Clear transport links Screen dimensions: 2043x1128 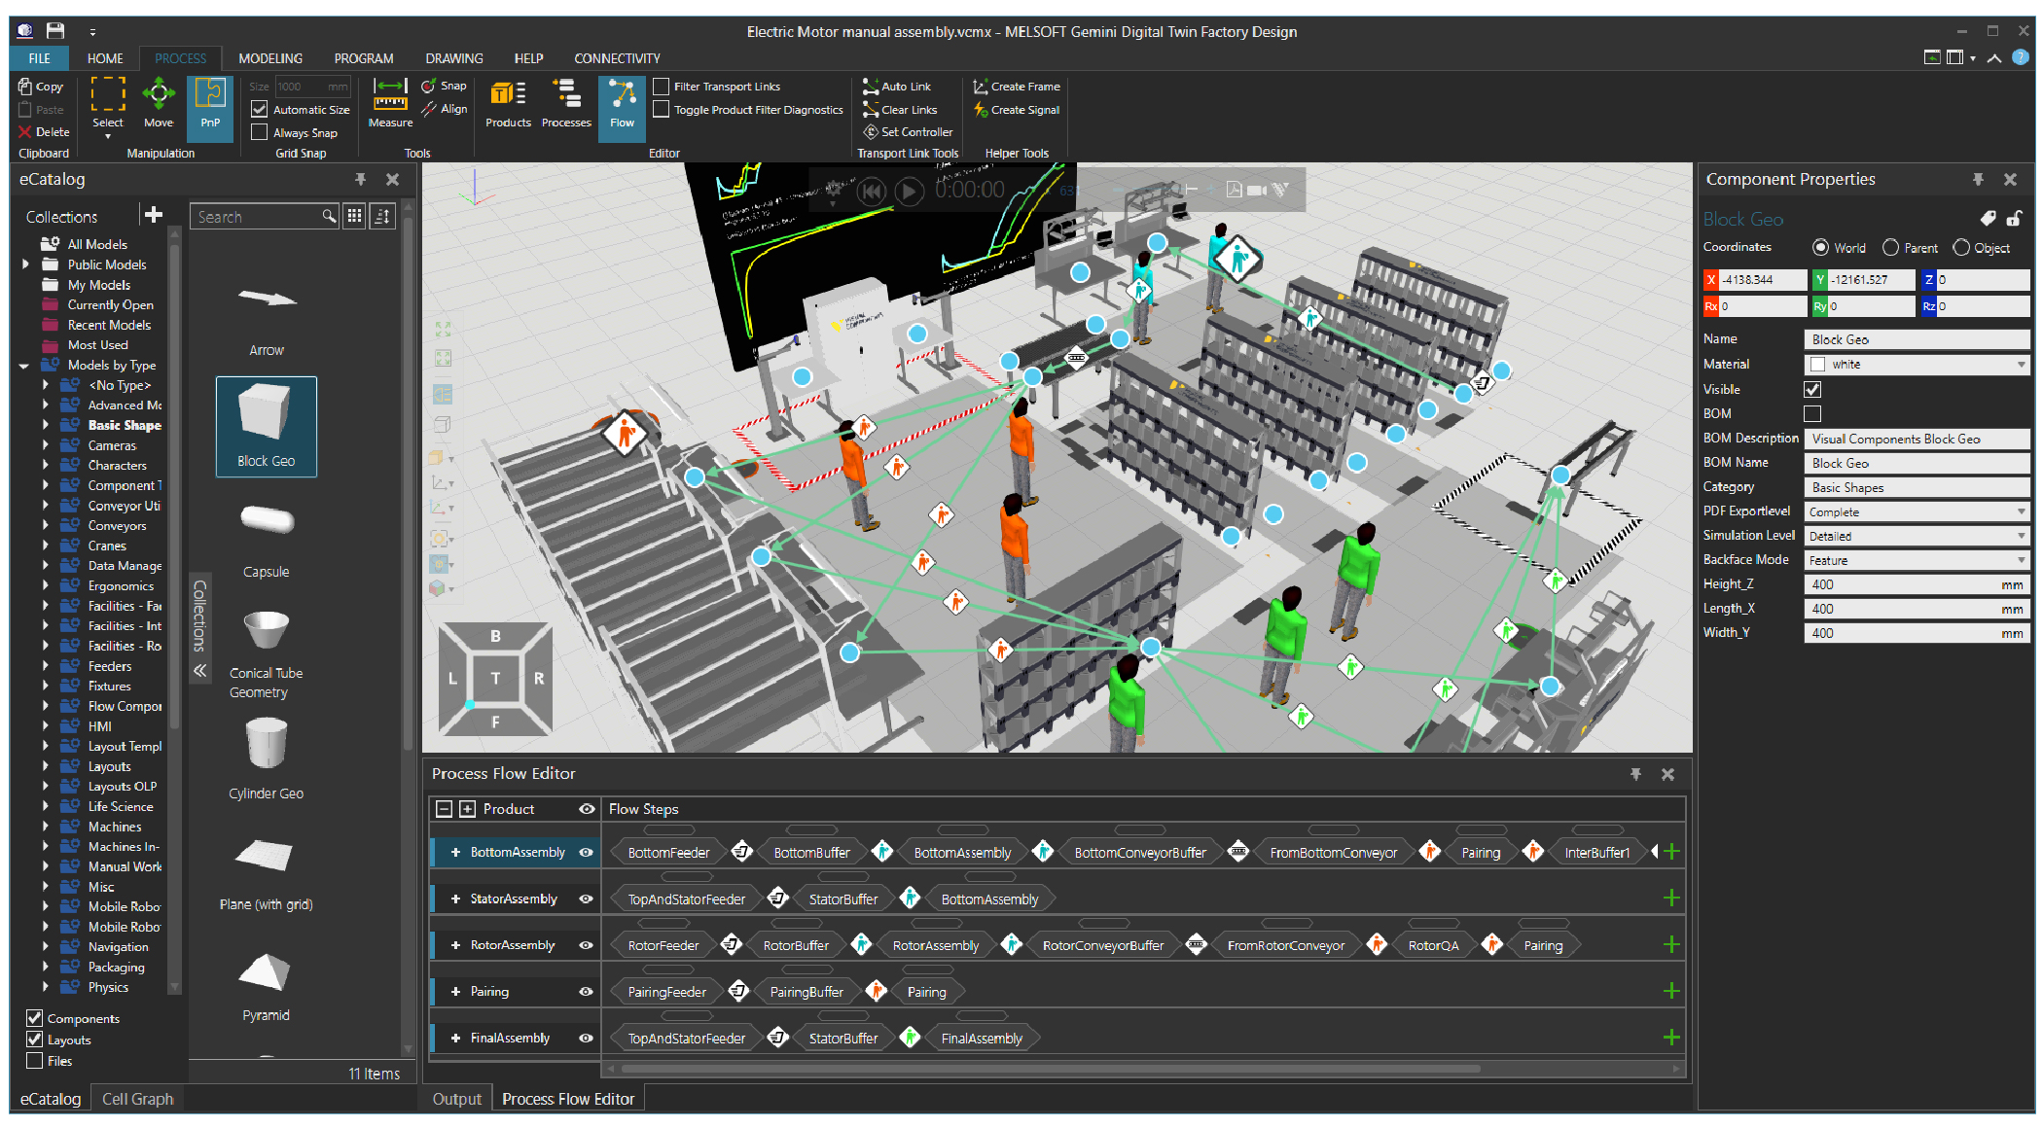coord(901,110)
